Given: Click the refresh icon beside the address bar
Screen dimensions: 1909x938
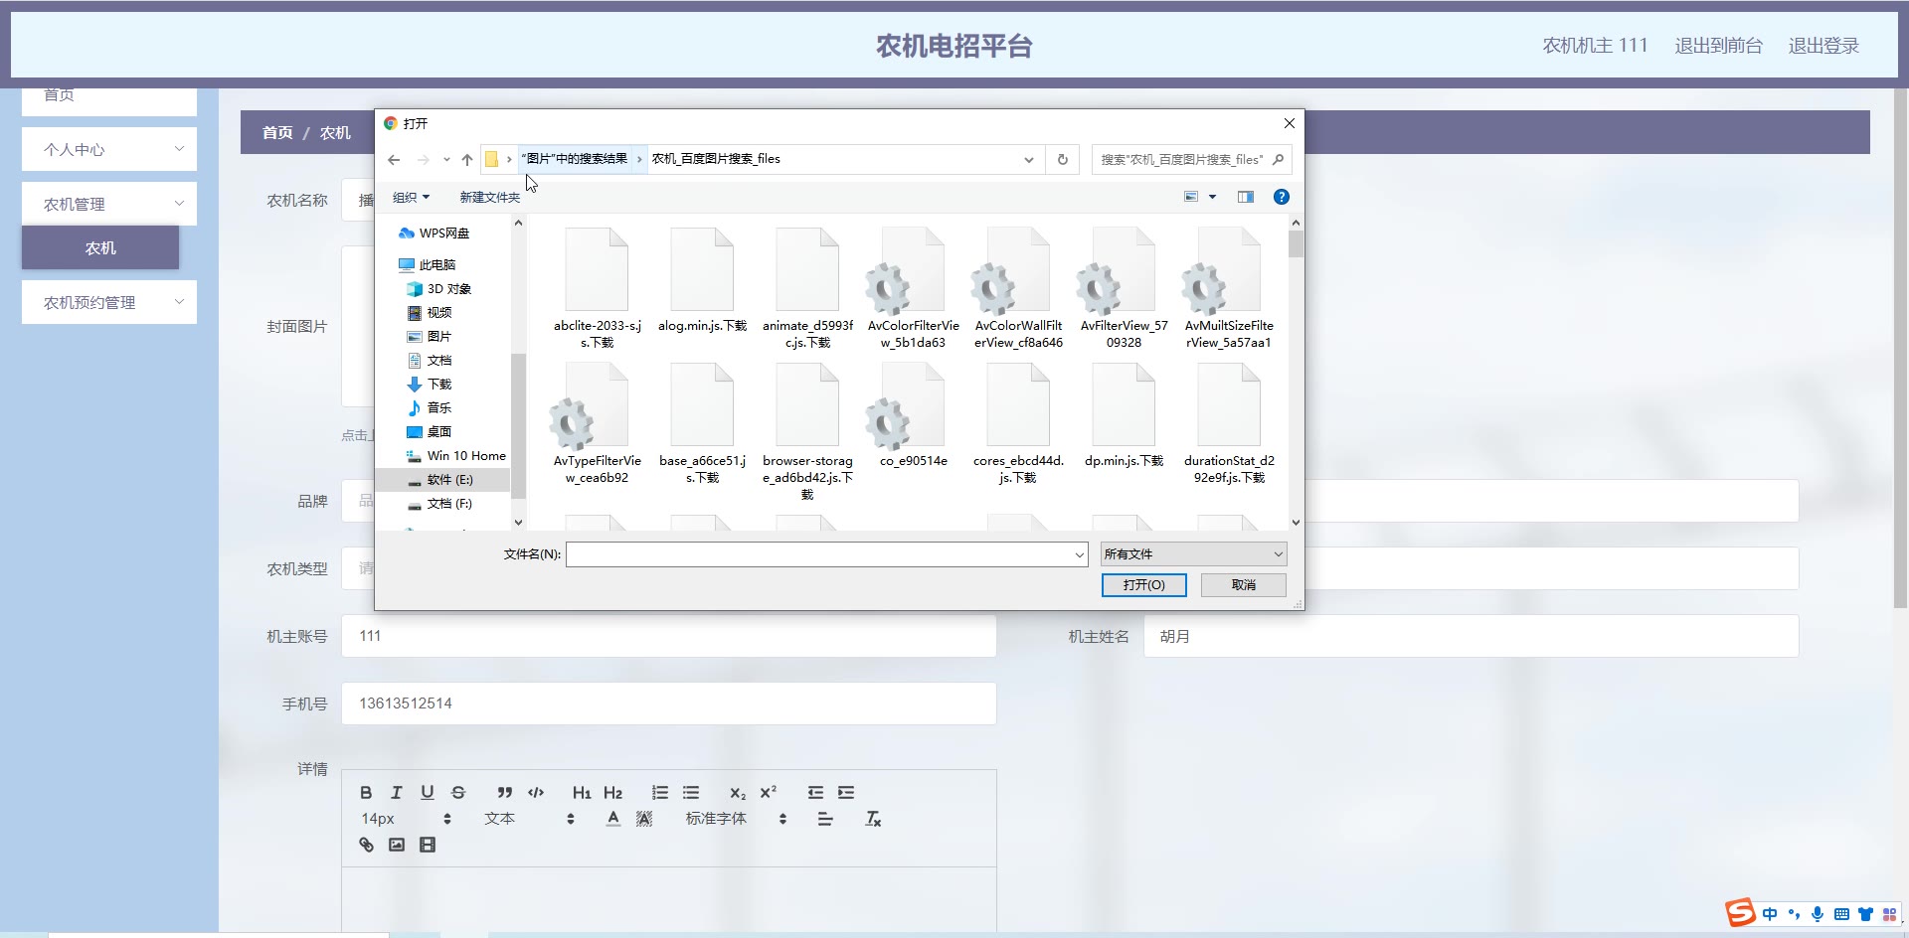Looking at the screenshot, I should (x=1062, y=159).
